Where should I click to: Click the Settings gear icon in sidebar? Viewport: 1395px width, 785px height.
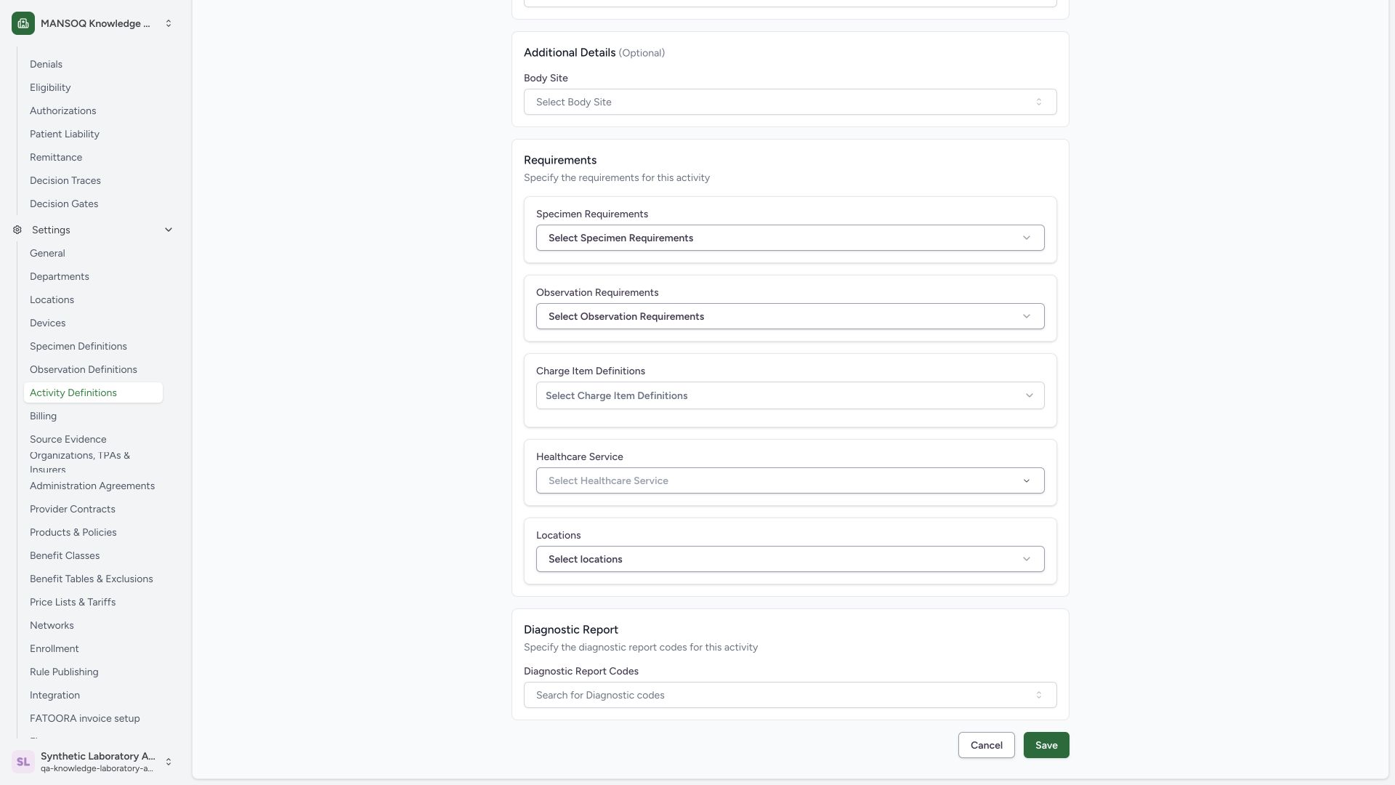click(x=17, y=230)
